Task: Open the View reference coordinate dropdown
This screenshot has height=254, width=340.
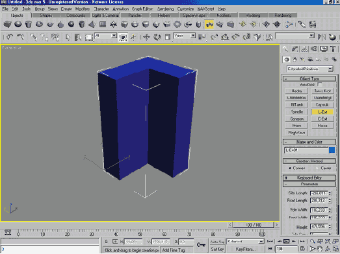Action: tap(185, 36)
